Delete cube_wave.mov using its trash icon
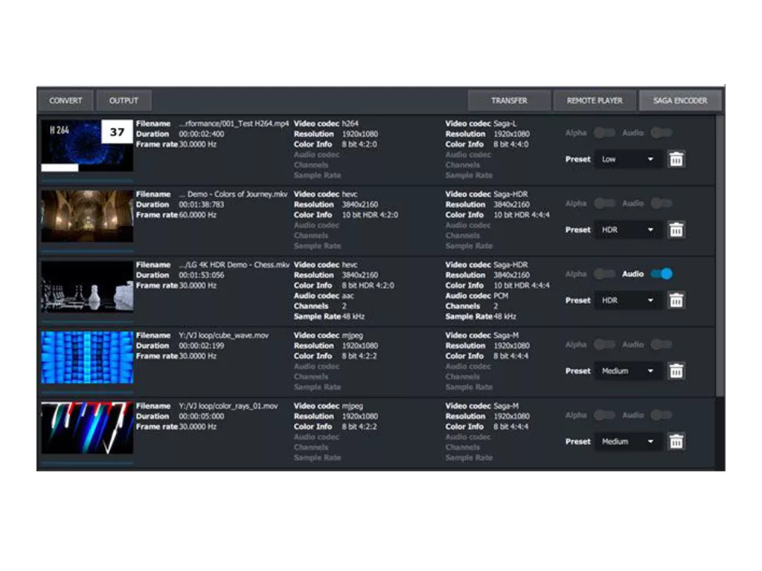The width and height of the screenshot is (762, 571). 676,371
